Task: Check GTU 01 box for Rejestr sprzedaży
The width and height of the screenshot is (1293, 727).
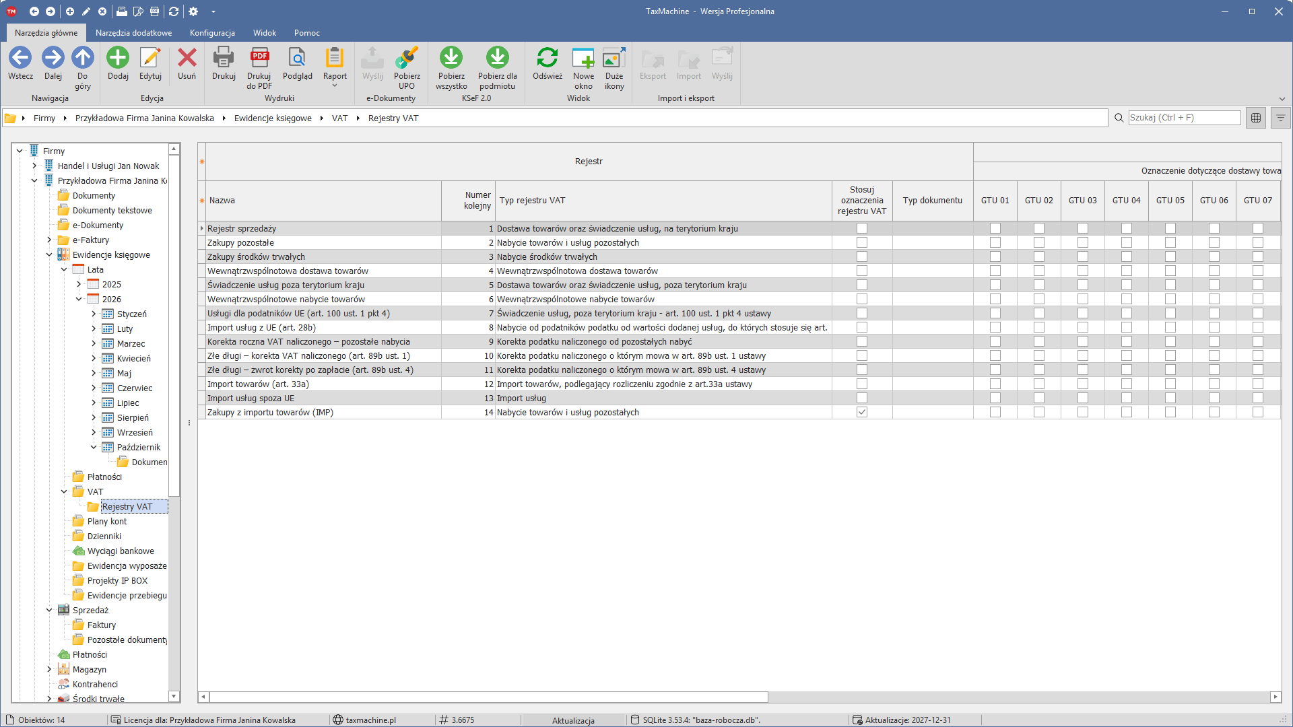Action: coord(995,229)
